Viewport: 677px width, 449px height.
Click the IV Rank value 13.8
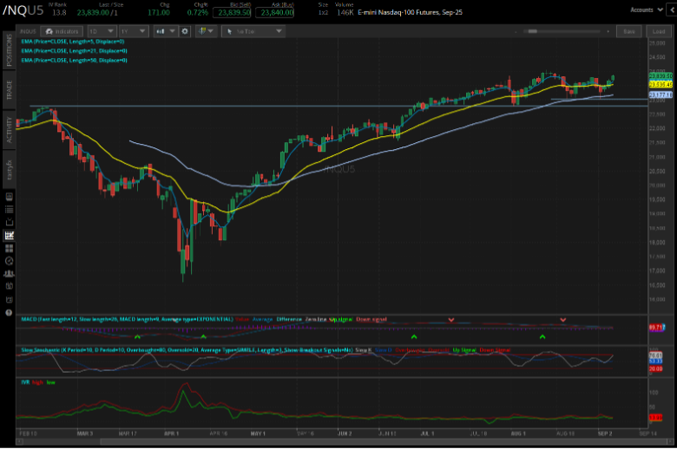pos(59,12)
